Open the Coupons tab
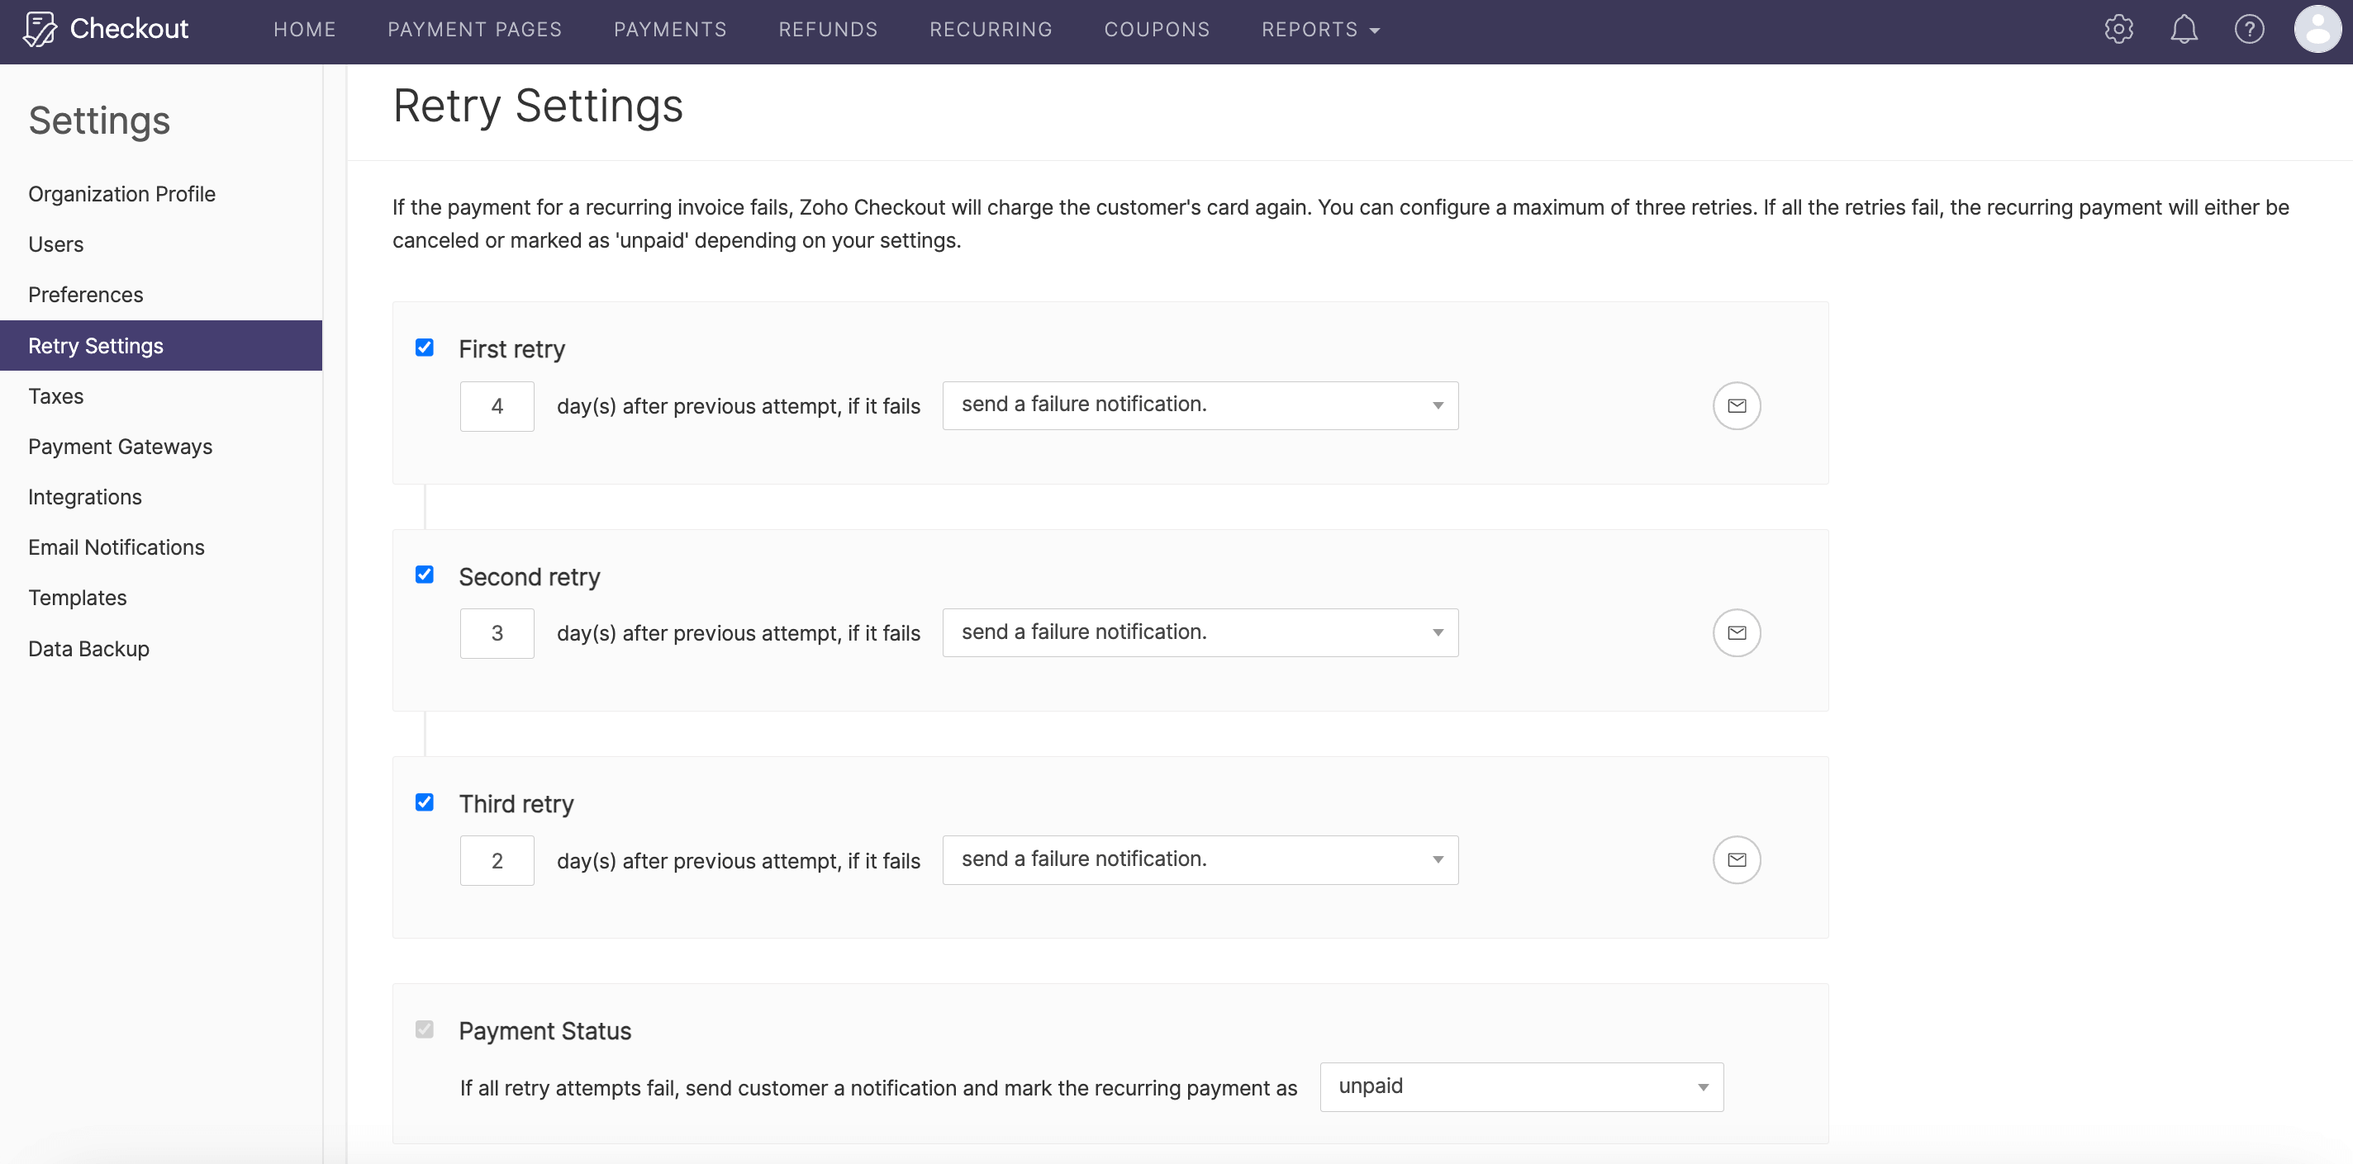2353x1164 pixels. pyautogui.click(x=1157, y=29)
